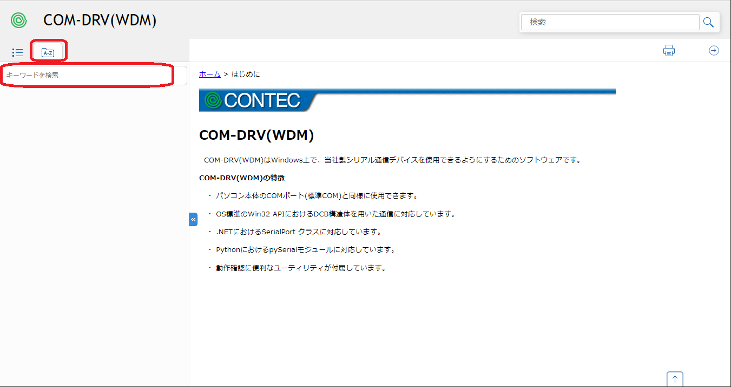The image size is (731, 387).
Task: Click the COM-DRV(WDM) title in header bar
Action: [100, 21]
